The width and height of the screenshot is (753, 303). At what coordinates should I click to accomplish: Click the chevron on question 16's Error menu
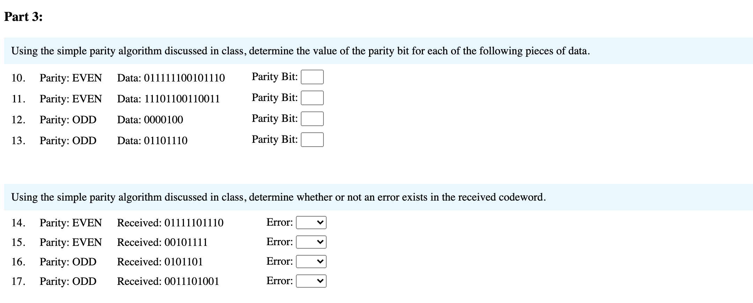(x=320, y=262)
